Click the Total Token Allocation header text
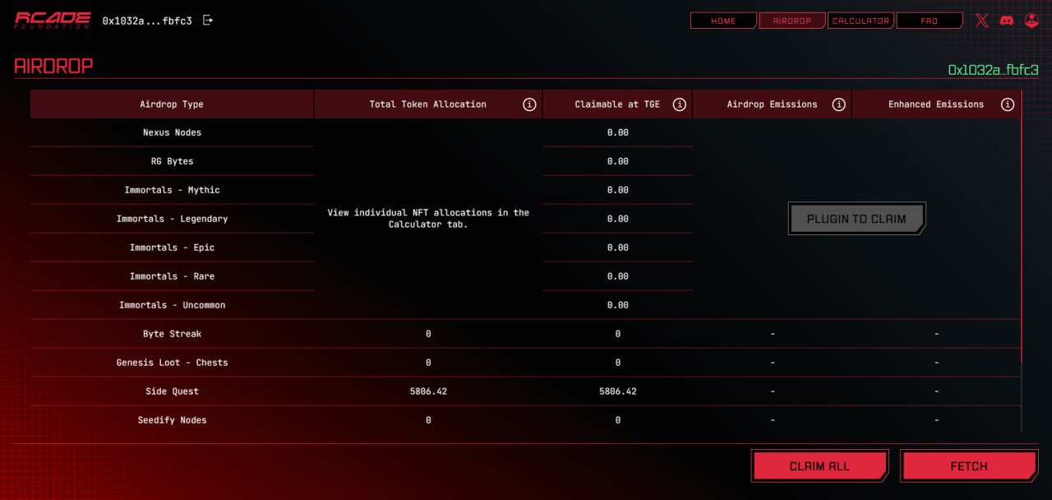This screenshot has width=1052, height=500. point(428,104)
